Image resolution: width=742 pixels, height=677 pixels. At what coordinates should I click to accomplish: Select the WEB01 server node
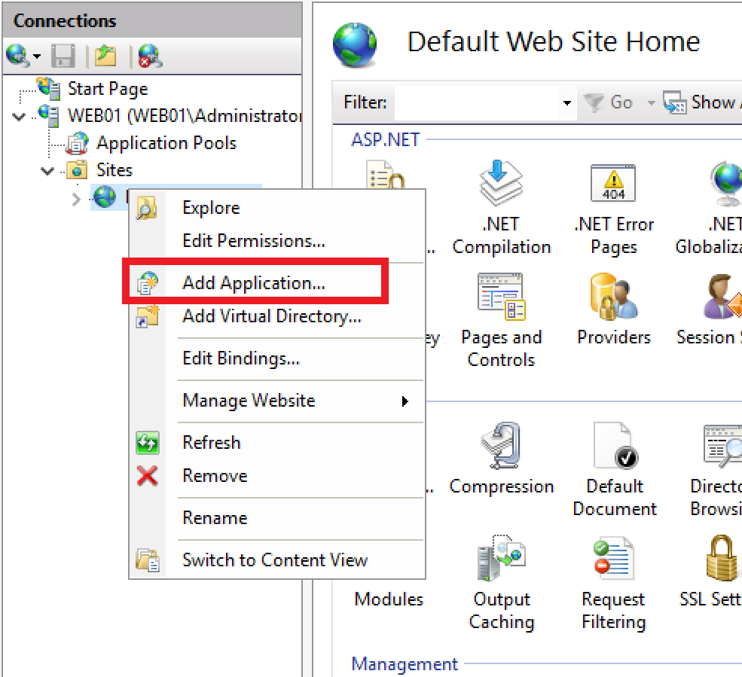[x=184, y=115]
